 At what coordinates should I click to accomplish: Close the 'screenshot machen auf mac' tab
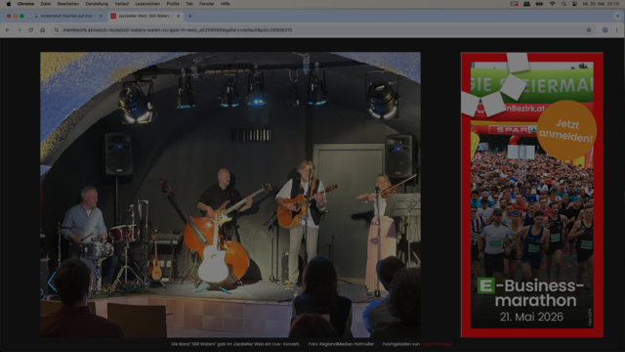pyautogui.click(x=101, y=16)
